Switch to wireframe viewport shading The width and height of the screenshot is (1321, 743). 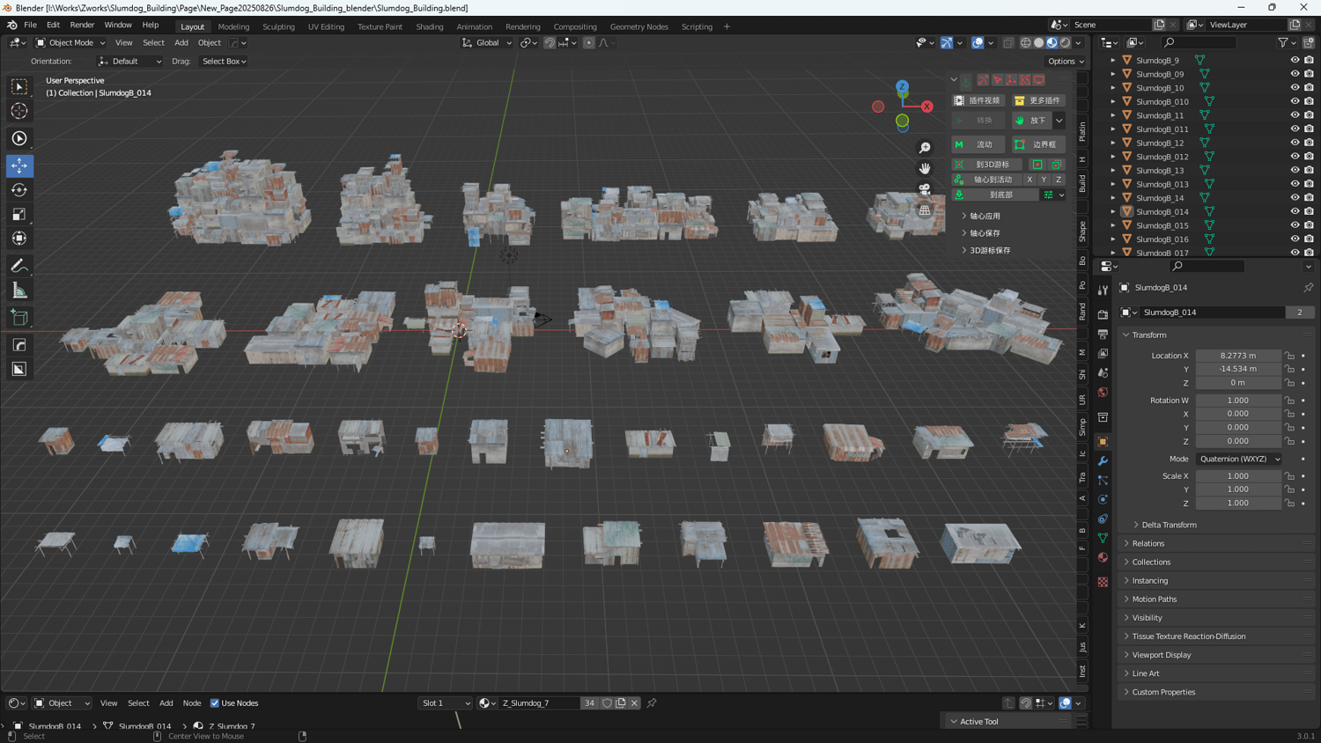pyautogui.click(x=1026, y=42)
